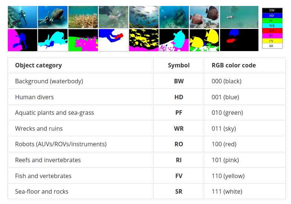Select the Human divers table row

pos(147,97)
